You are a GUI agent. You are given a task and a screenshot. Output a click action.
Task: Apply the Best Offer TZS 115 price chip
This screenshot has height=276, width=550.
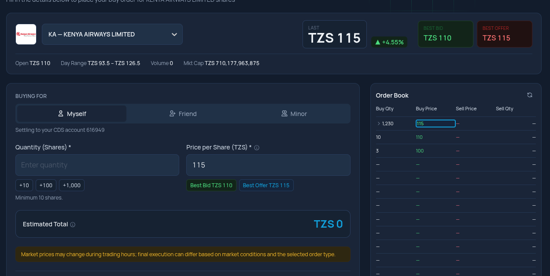point(266,185)
